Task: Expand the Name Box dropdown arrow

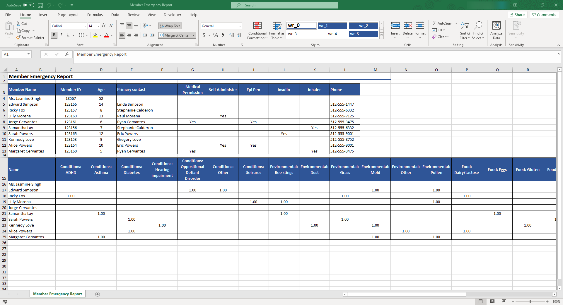Action: pyautogui.click(x=28, y=54)
